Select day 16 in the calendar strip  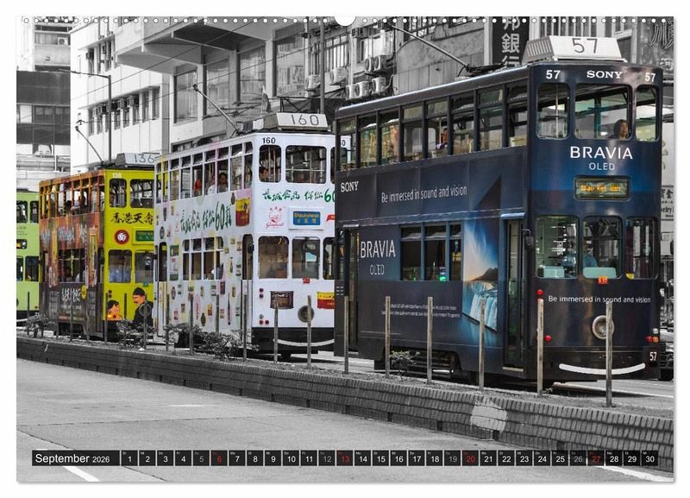pos(398,458)
